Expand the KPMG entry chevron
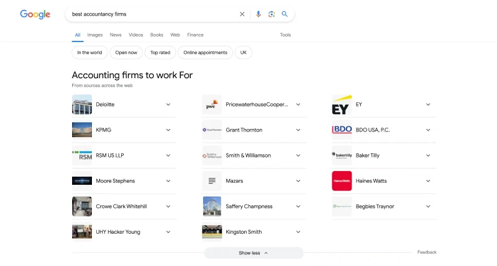 (168, 130)
